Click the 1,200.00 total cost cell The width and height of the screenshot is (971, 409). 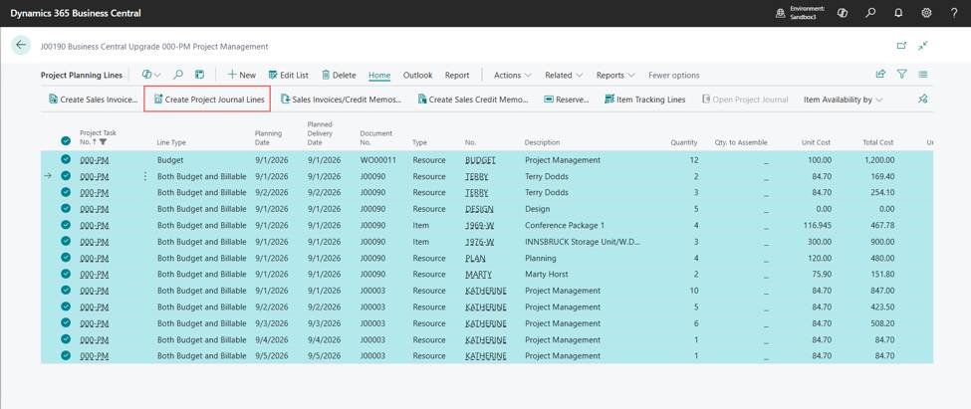[879, 159]
